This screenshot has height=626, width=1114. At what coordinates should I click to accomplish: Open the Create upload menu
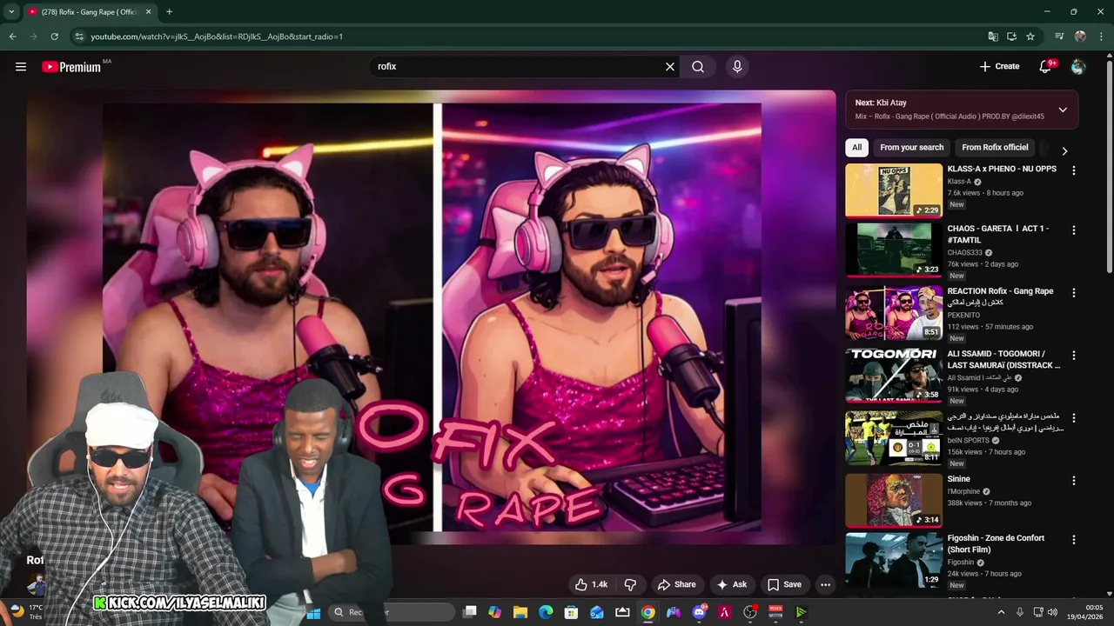(999, 66)
